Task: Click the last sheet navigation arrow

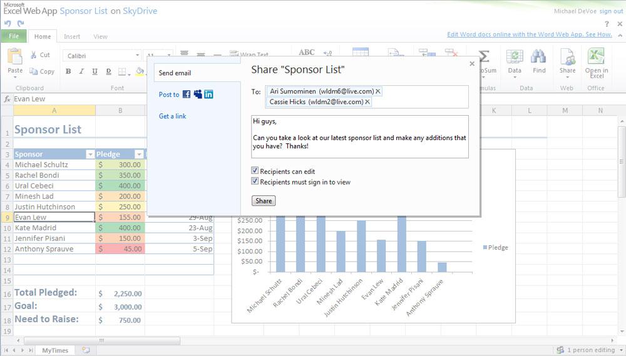Action: tap(31, 350)
